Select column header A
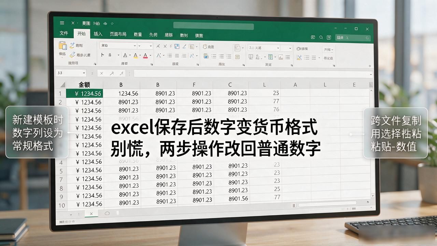The image size is (437, 246). click(295, 85)
